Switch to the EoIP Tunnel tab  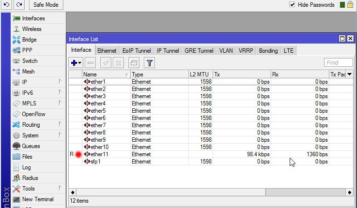point(137,50)
